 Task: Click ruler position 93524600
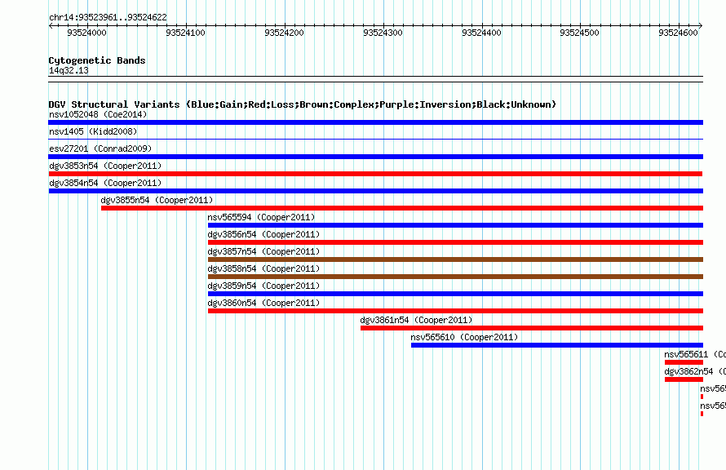coord(678,33)
